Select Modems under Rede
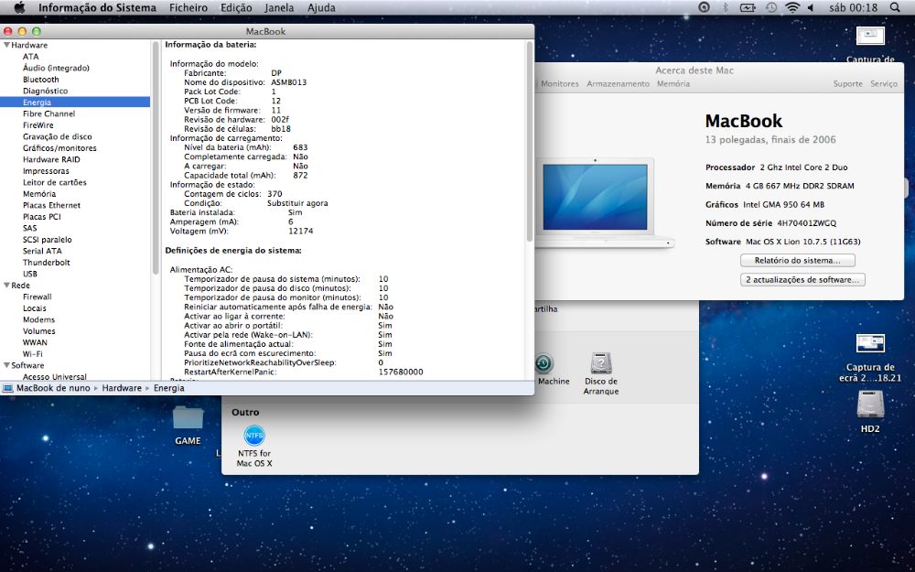 [39, 319]
